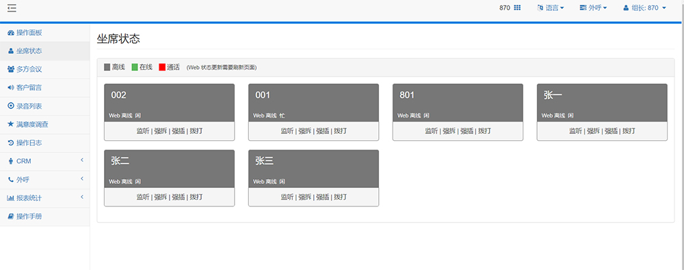Image resolution: width=684 pixels, height=270 pixels.
Task: Click the 张三 agent card header
Action: [x=314, y=169]
